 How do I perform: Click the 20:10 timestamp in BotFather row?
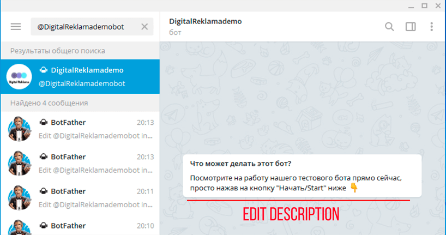click(146, 226)
